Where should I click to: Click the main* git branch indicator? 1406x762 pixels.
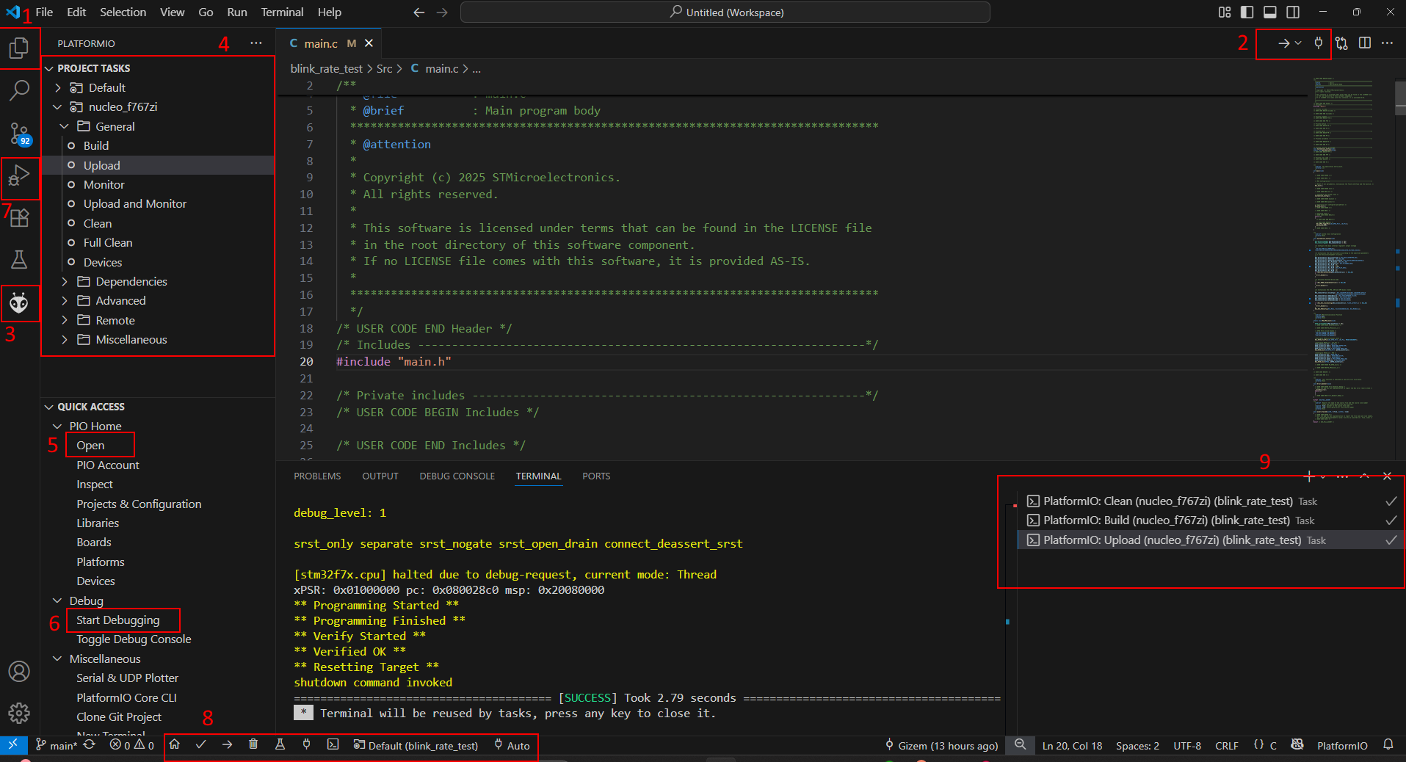(57, 745)
